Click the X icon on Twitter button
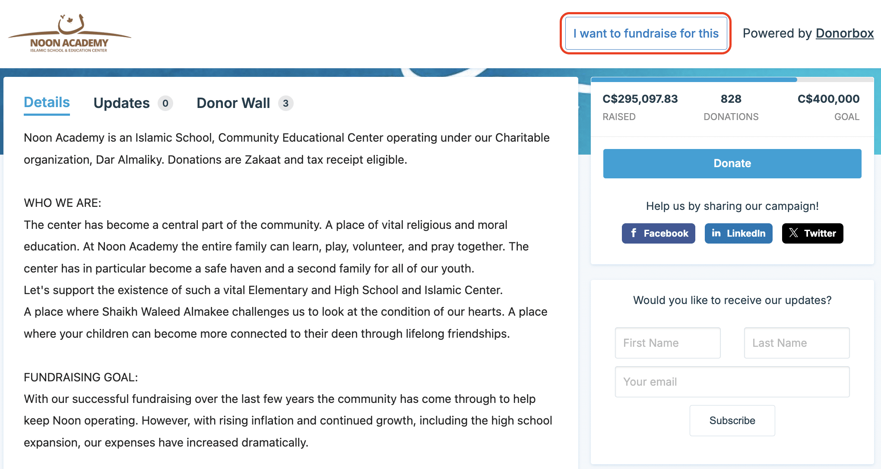 pyautogui.click(x=793, y=233)
